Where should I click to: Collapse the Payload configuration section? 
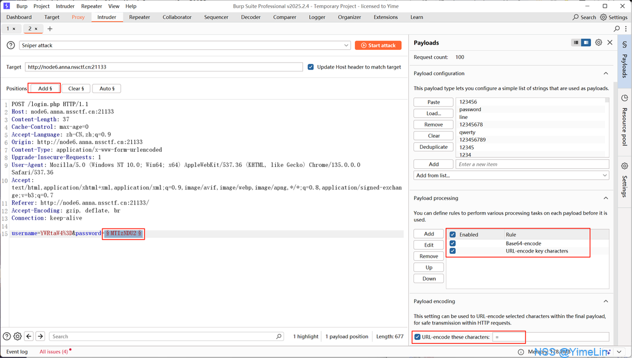[x=606, y=73]
